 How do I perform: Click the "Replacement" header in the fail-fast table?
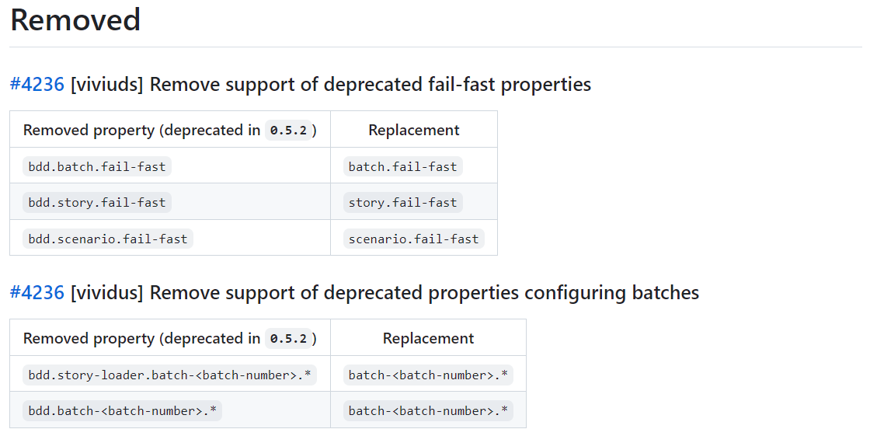tap(414, 130)
